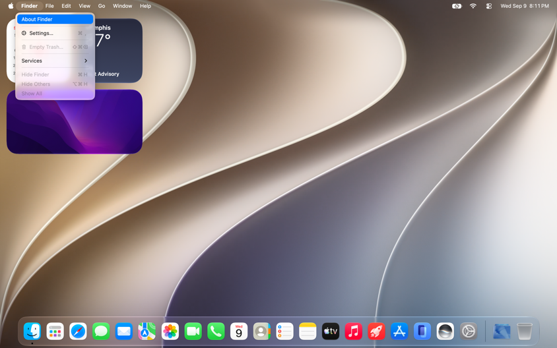
Task: Open the Edit menu
Action: [66, 6]
